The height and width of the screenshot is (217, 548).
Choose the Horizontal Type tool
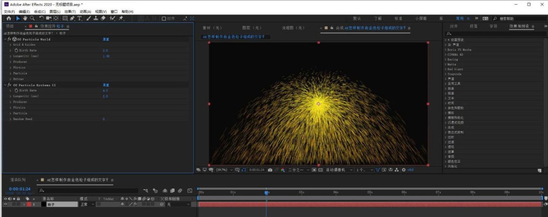80,18
